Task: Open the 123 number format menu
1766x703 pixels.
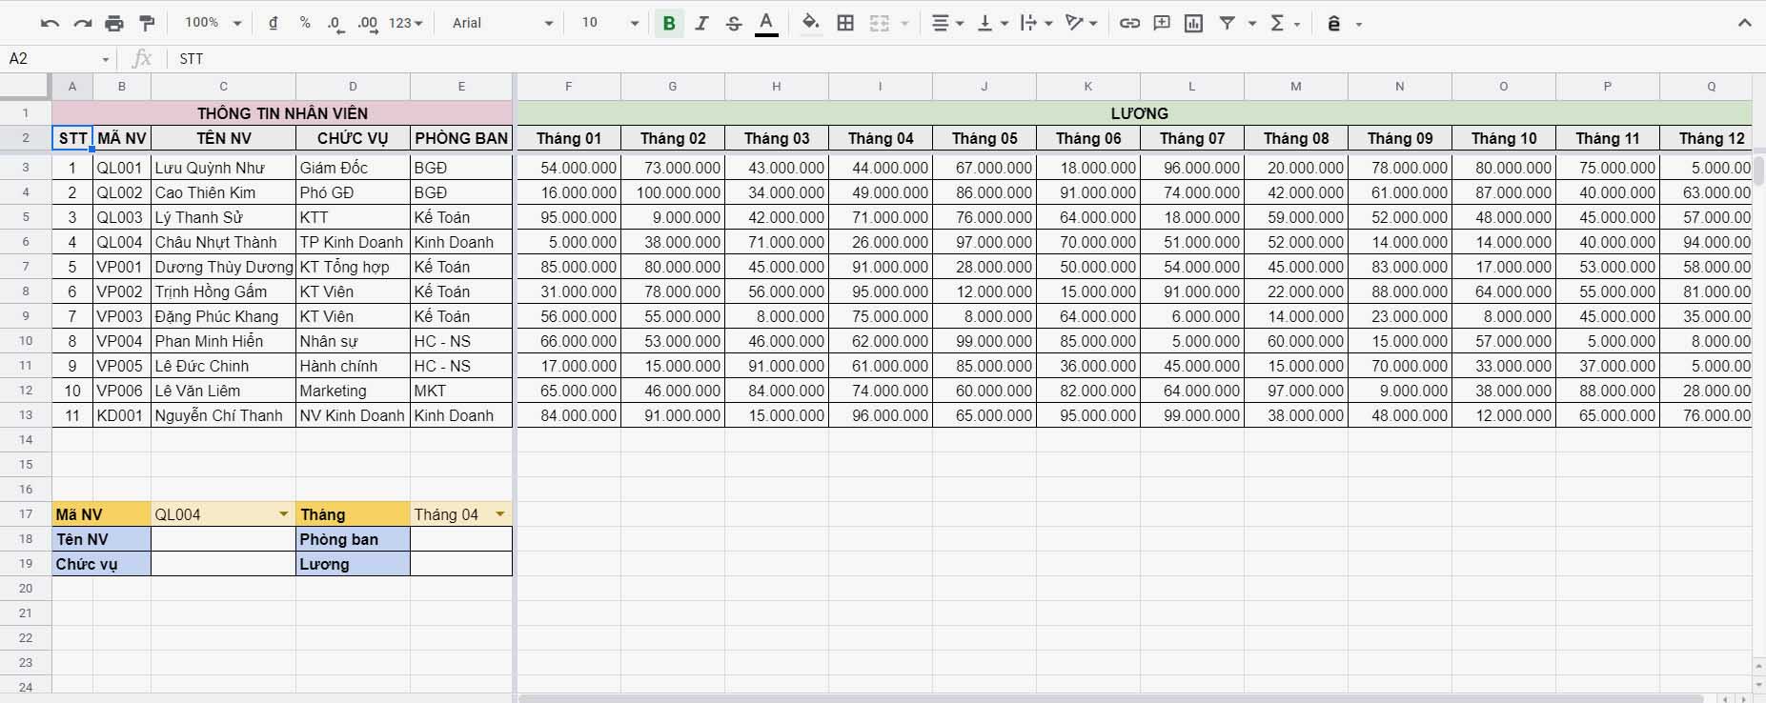Action: point(405,23)
